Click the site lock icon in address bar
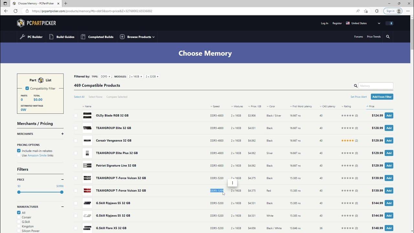This screenshot has height=233, width=414. pos(27,11)
